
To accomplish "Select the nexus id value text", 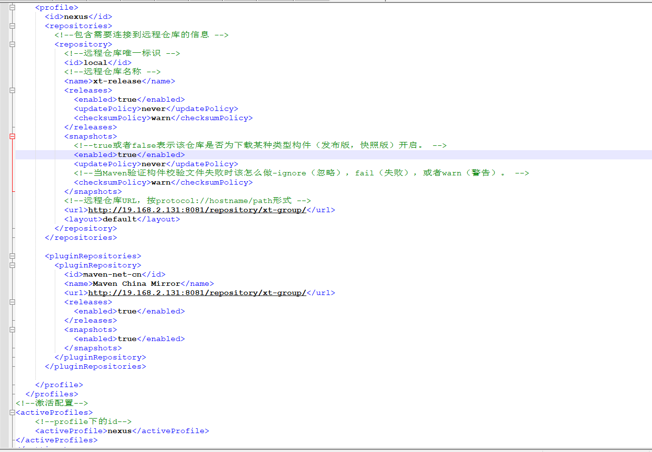I will [x=76, y=16].
